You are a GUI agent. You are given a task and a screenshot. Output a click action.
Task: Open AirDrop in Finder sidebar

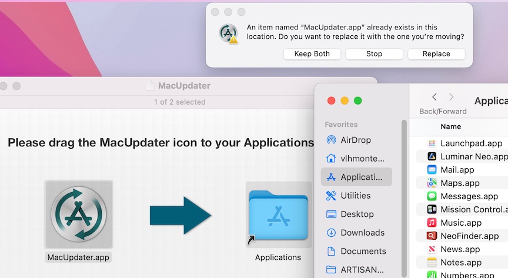click(x=355, y=140)
